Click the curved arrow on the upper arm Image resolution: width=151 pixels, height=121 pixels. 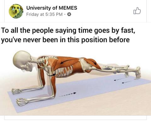[x=52, y=75]
